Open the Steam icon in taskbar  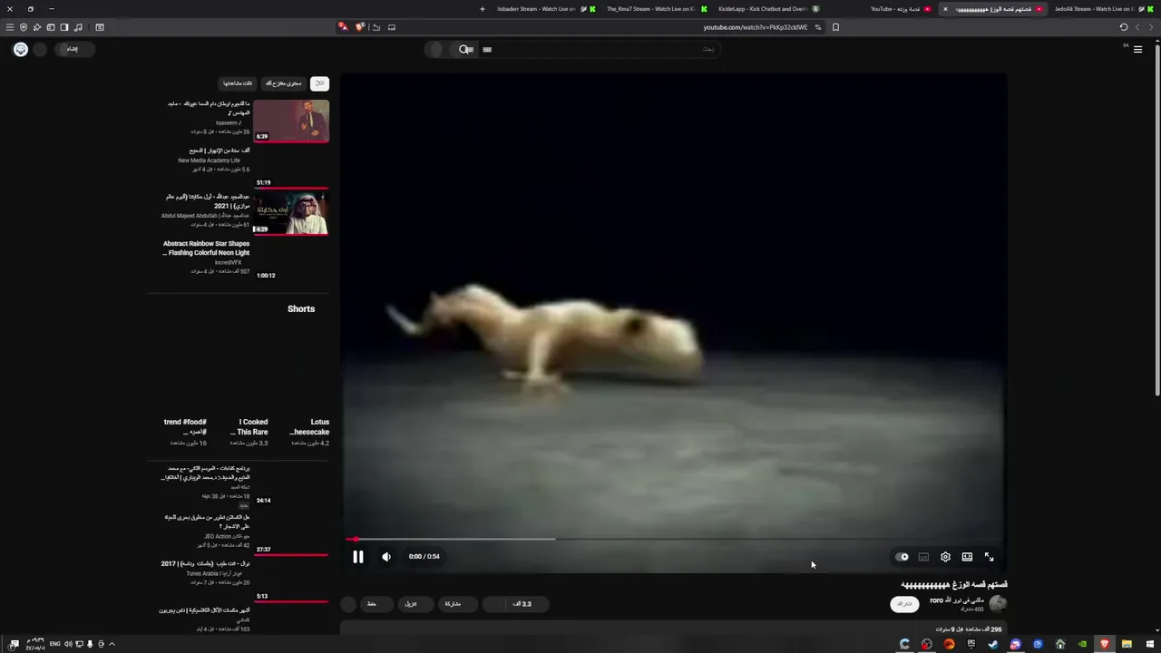coord(993,644)
